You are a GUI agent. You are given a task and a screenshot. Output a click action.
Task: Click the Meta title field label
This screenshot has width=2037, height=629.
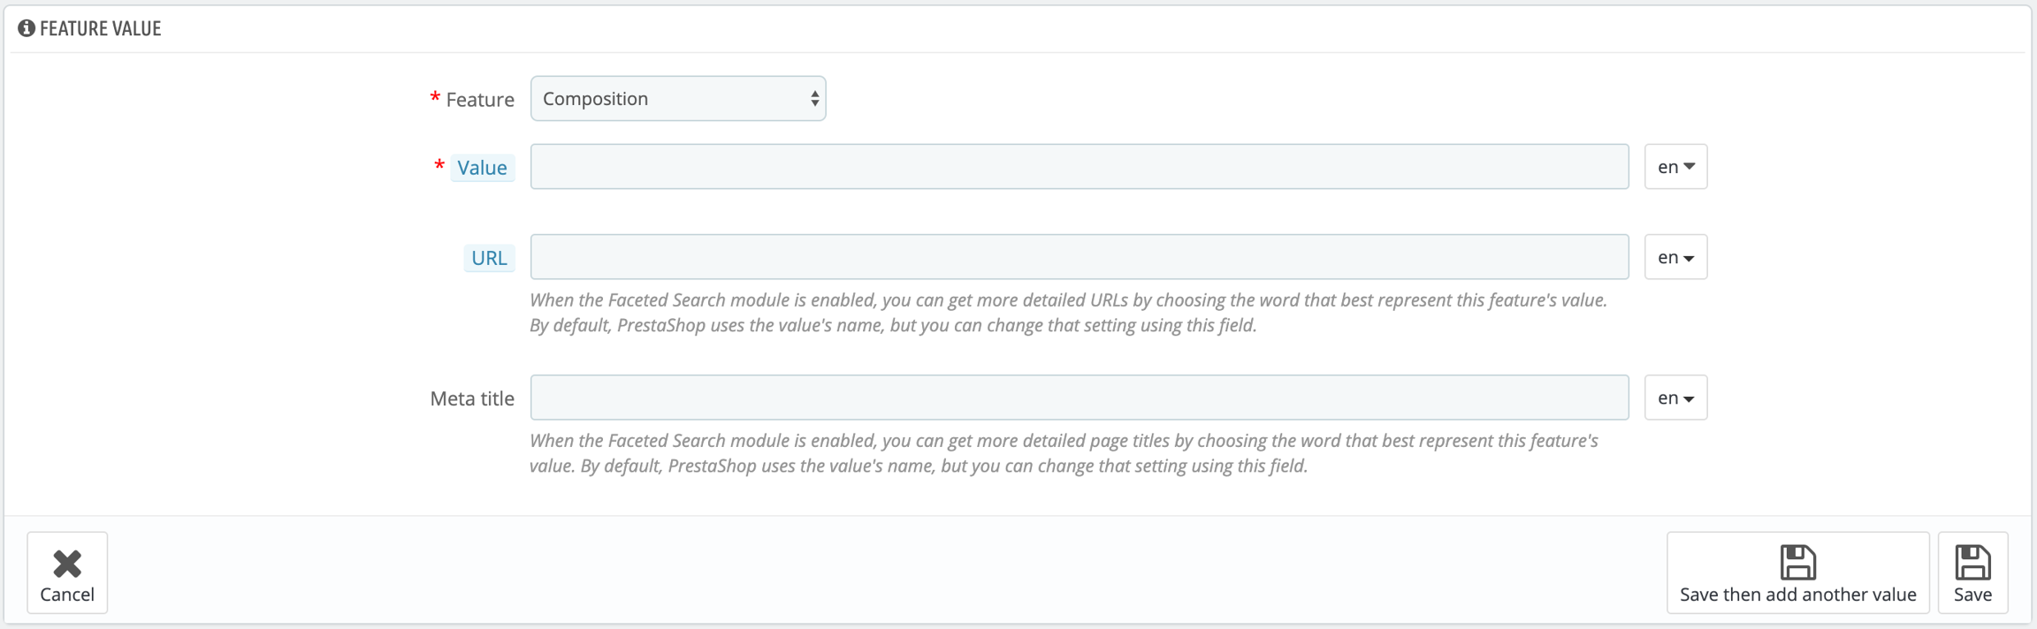[x=472, y=398]
